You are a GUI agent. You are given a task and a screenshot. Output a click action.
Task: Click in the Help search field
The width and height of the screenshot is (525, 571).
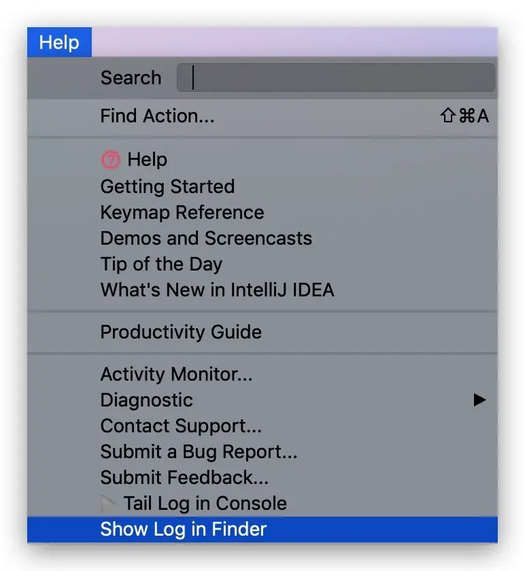point(336,78)
